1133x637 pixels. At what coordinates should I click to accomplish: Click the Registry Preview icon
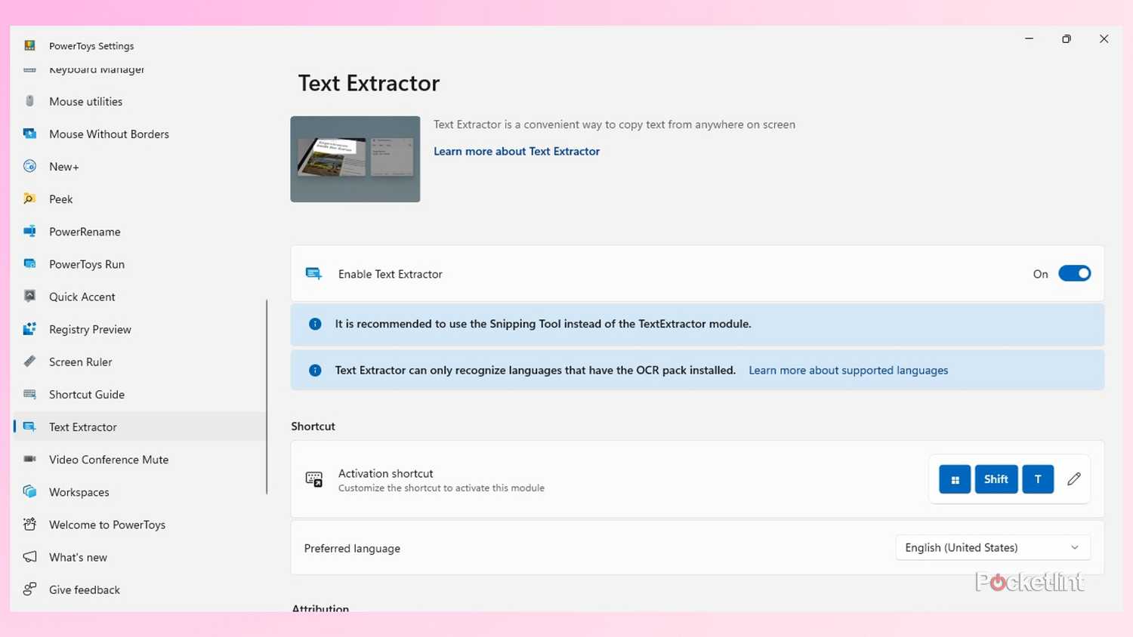pyautogui.click(x=29, y=329)
